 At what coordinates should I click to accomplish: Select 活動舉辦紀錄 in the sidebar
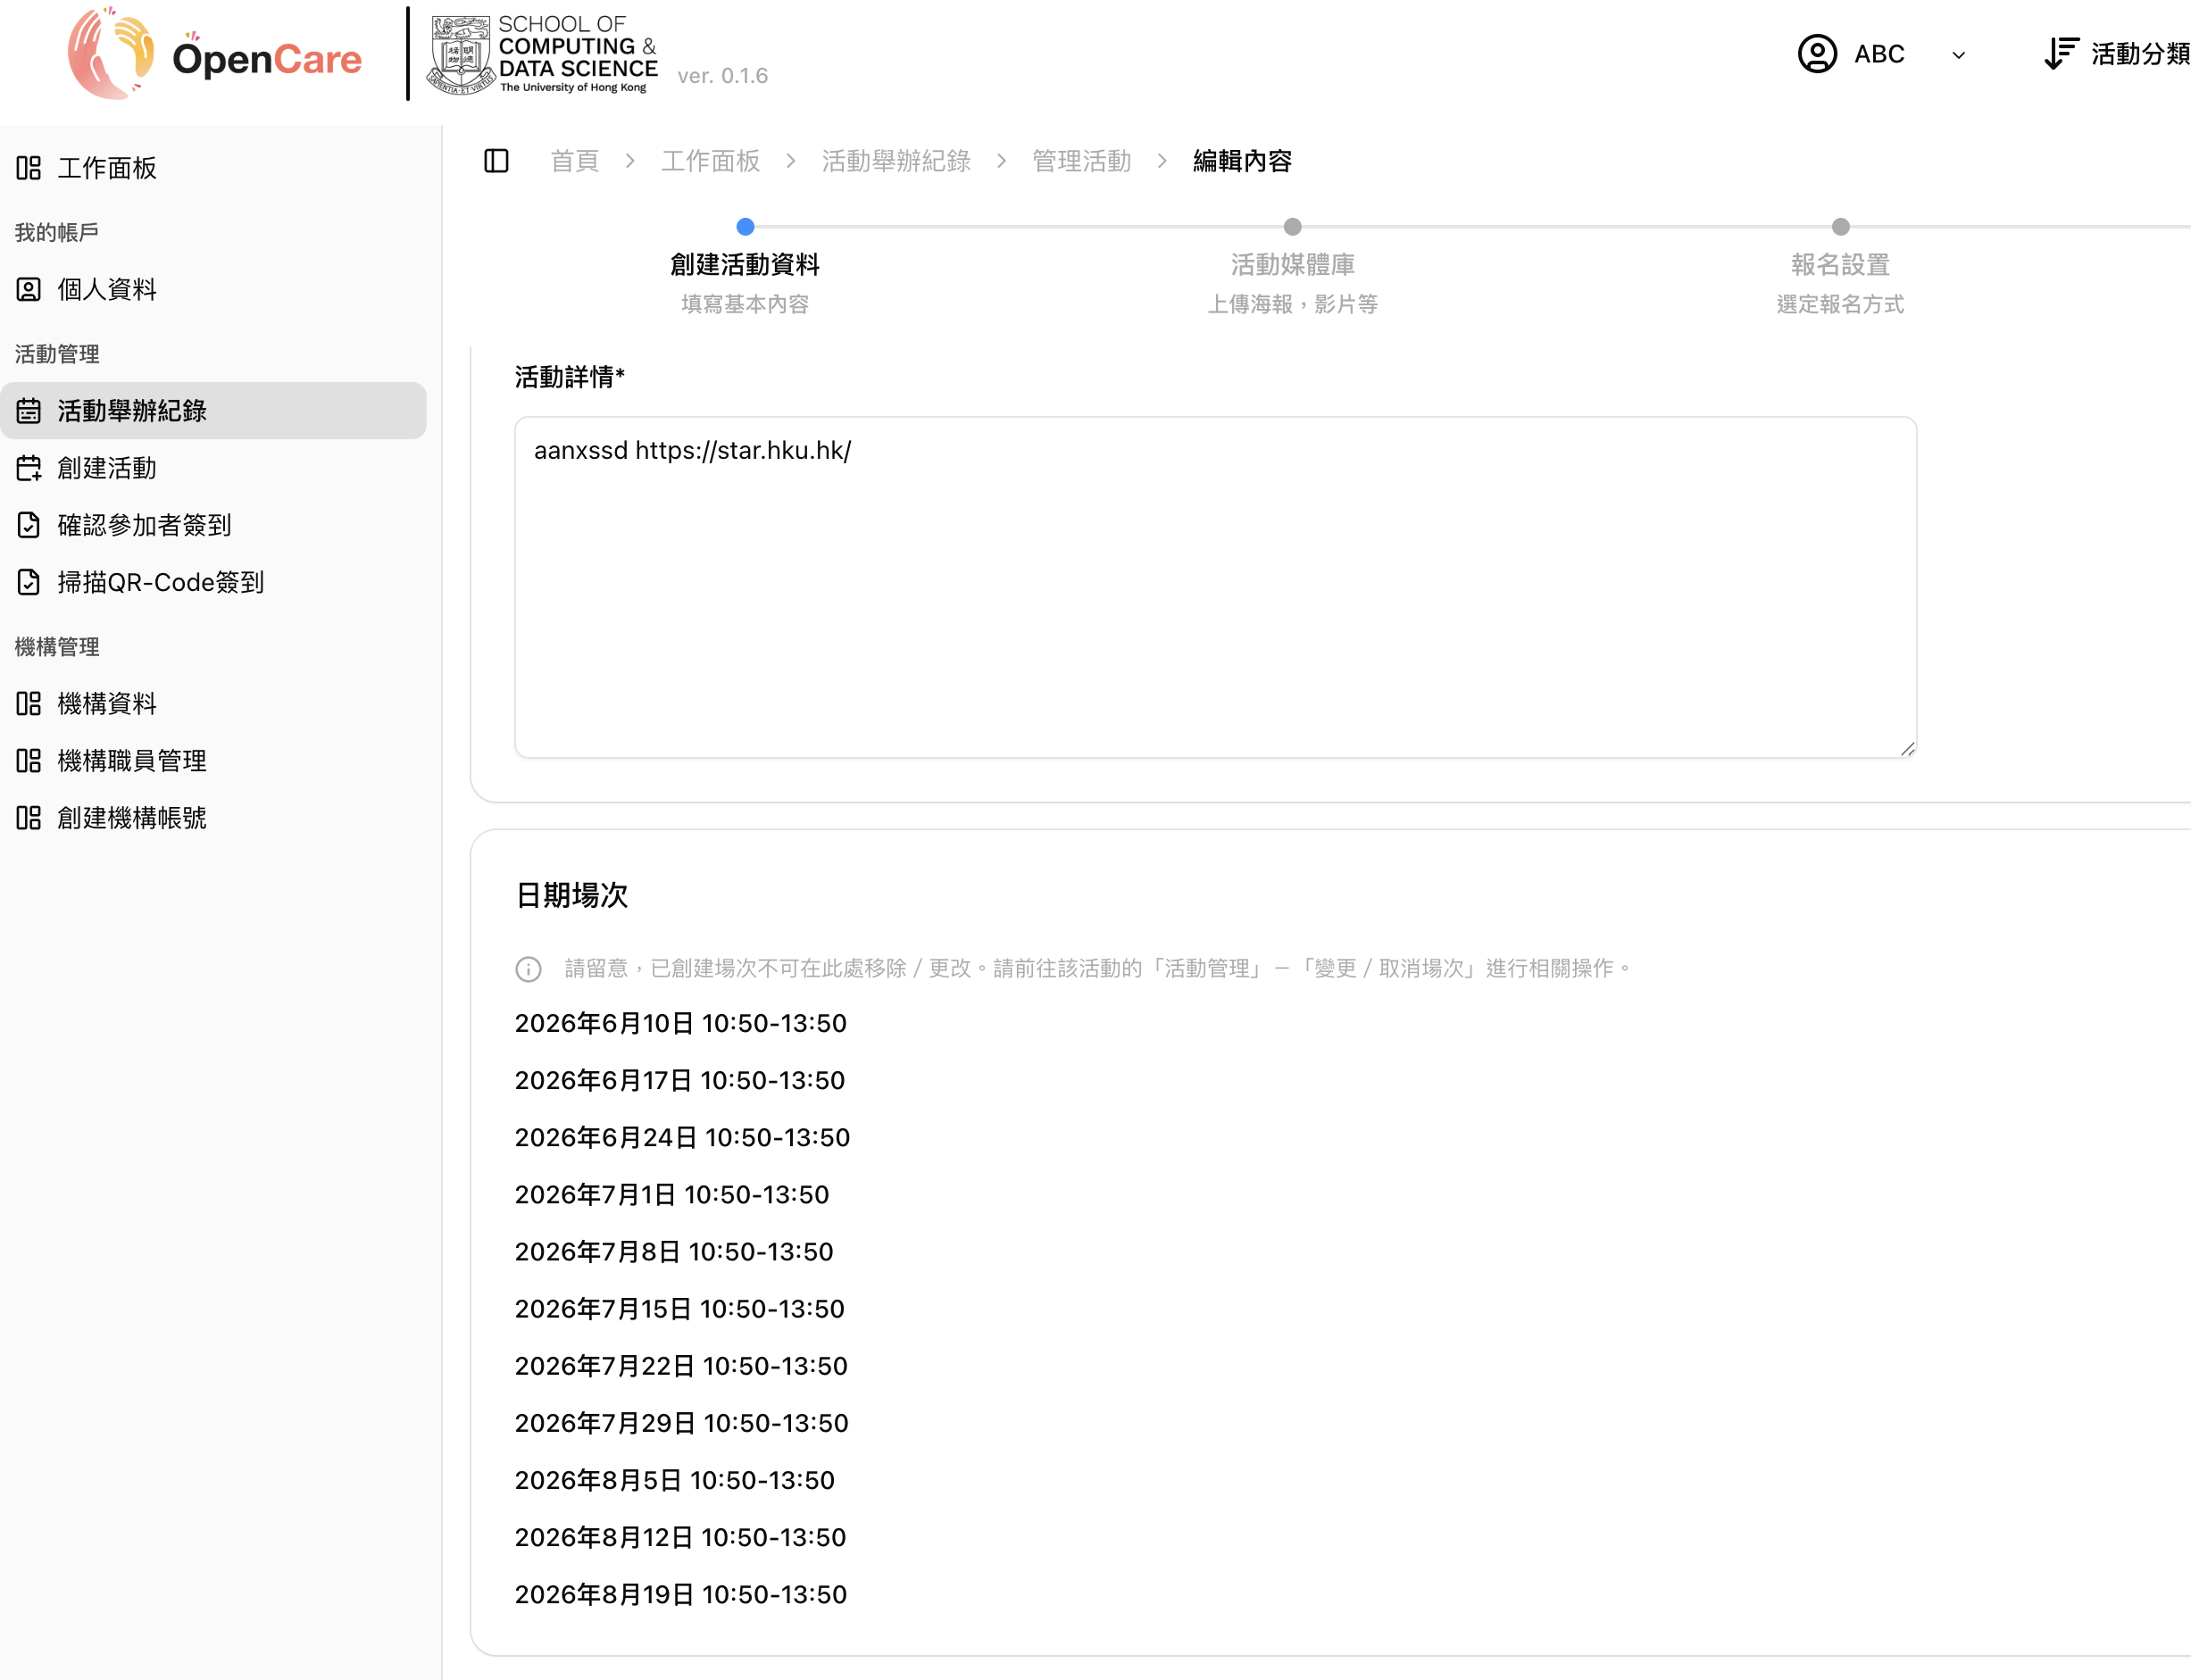coord(213,411)
